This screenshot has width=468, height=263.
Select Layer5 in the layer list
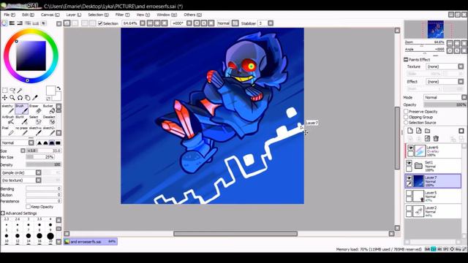point(433,197)
